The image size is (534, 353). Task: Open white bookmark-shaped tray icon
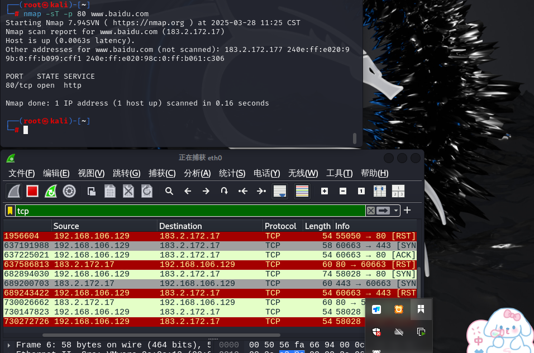[x=421, y=309]
